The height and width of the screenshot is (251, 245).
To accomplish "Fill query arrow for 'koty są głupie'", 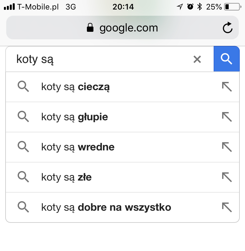I will pos(227,117).
